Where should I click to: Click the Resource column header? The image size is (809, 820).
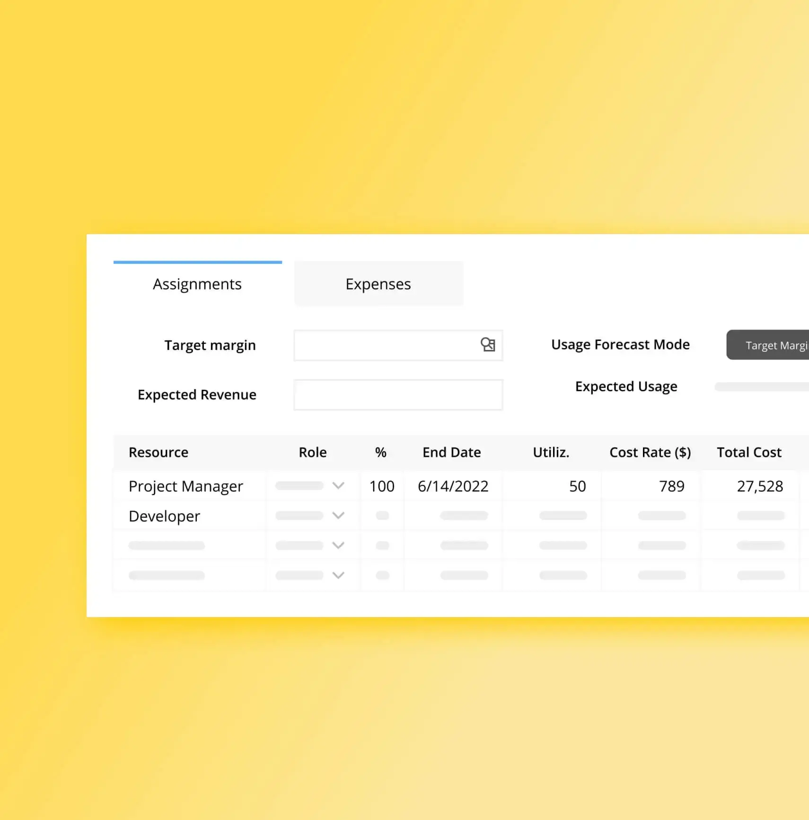158,452
